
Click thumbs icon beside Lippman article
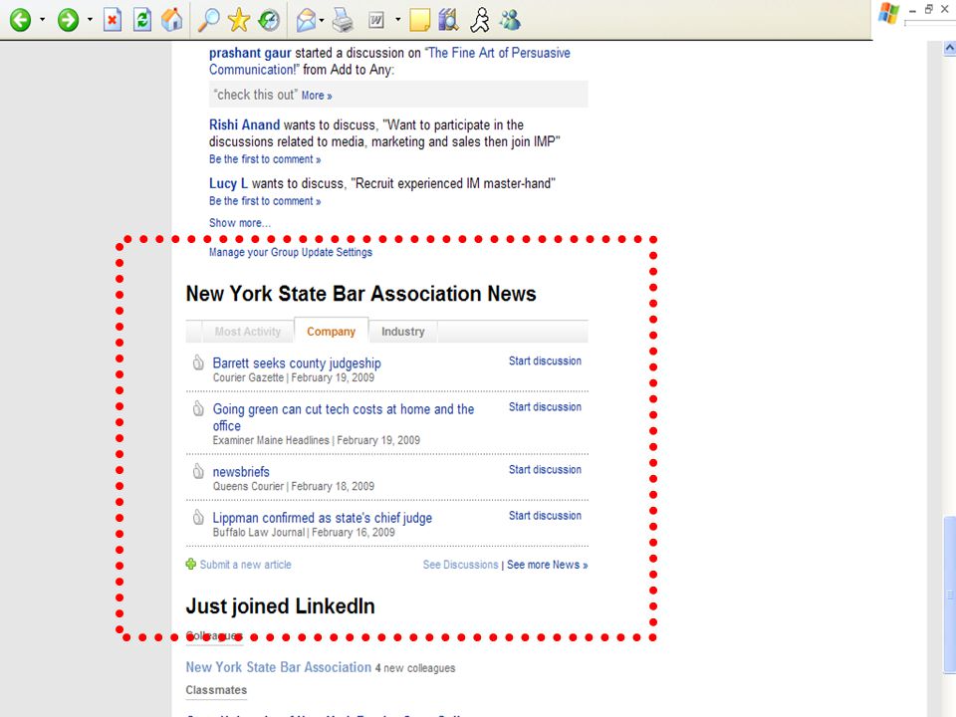click(x=198, y=517)
